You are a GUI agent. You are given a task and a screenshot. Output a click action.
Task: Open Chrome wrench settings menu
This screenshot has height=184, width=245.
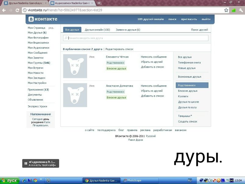[x=241, y=10]
